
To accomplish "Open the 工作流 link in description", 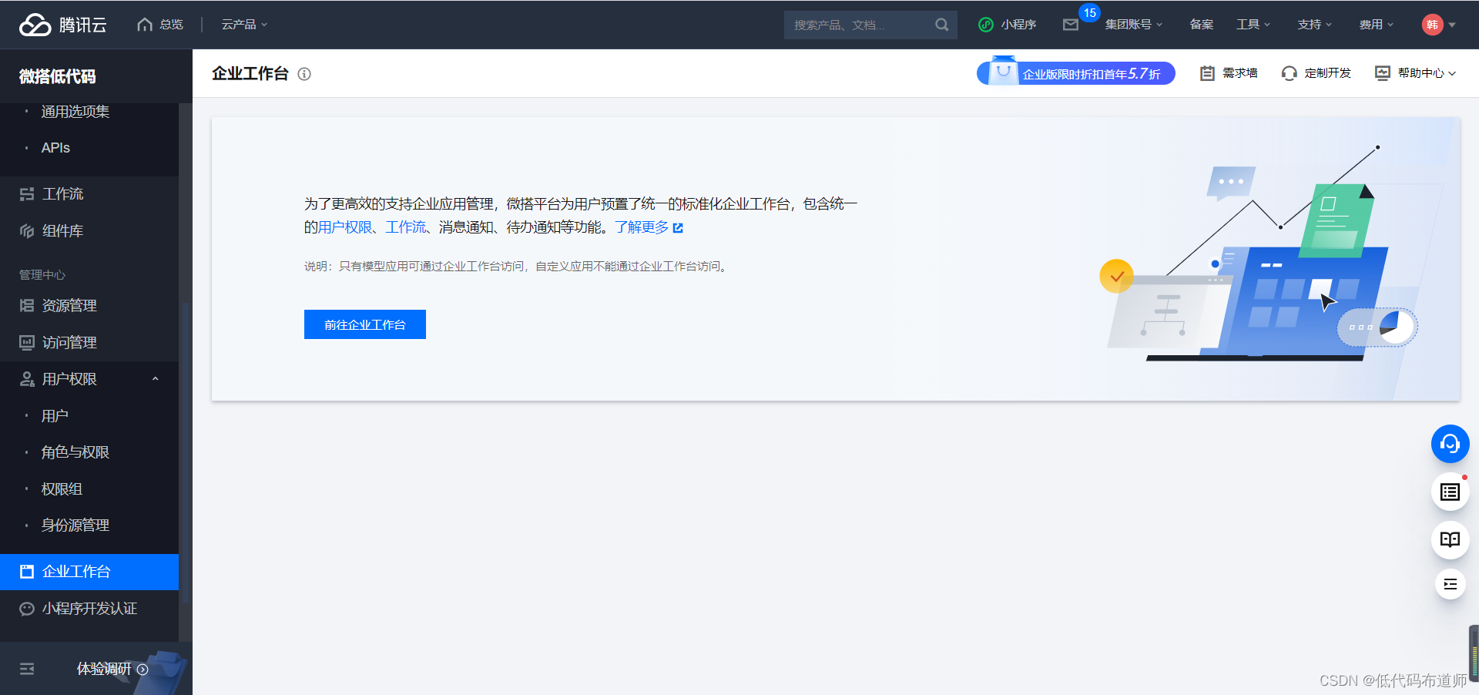I will point(406,227).
